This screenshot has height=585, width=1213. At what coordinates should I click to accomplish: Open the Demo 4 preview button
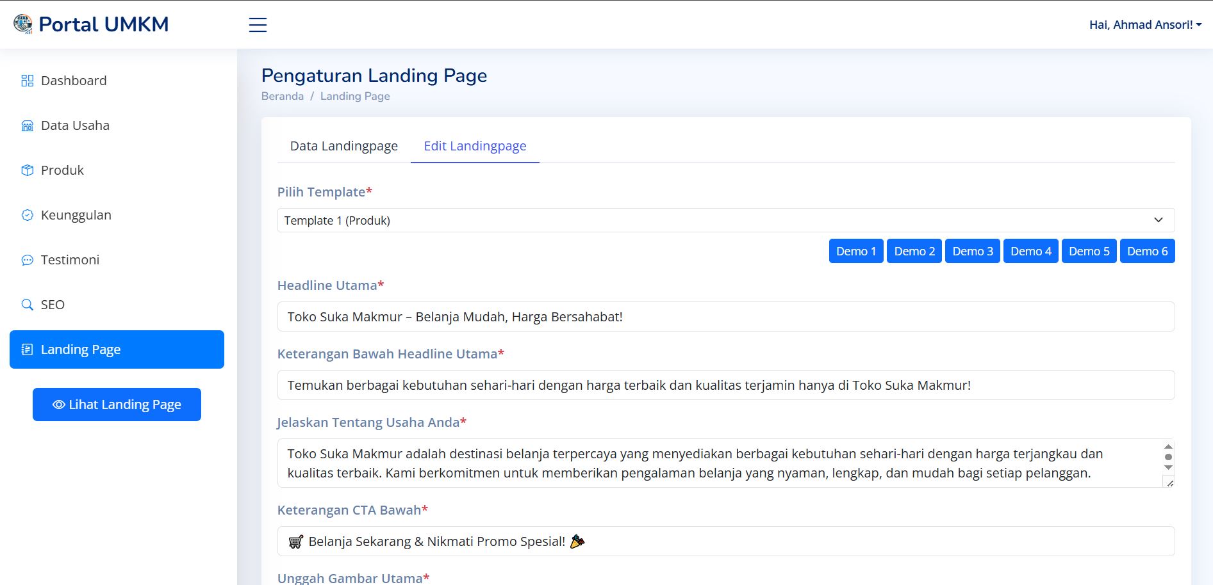pyautogui.click(x=1030, y=251)
